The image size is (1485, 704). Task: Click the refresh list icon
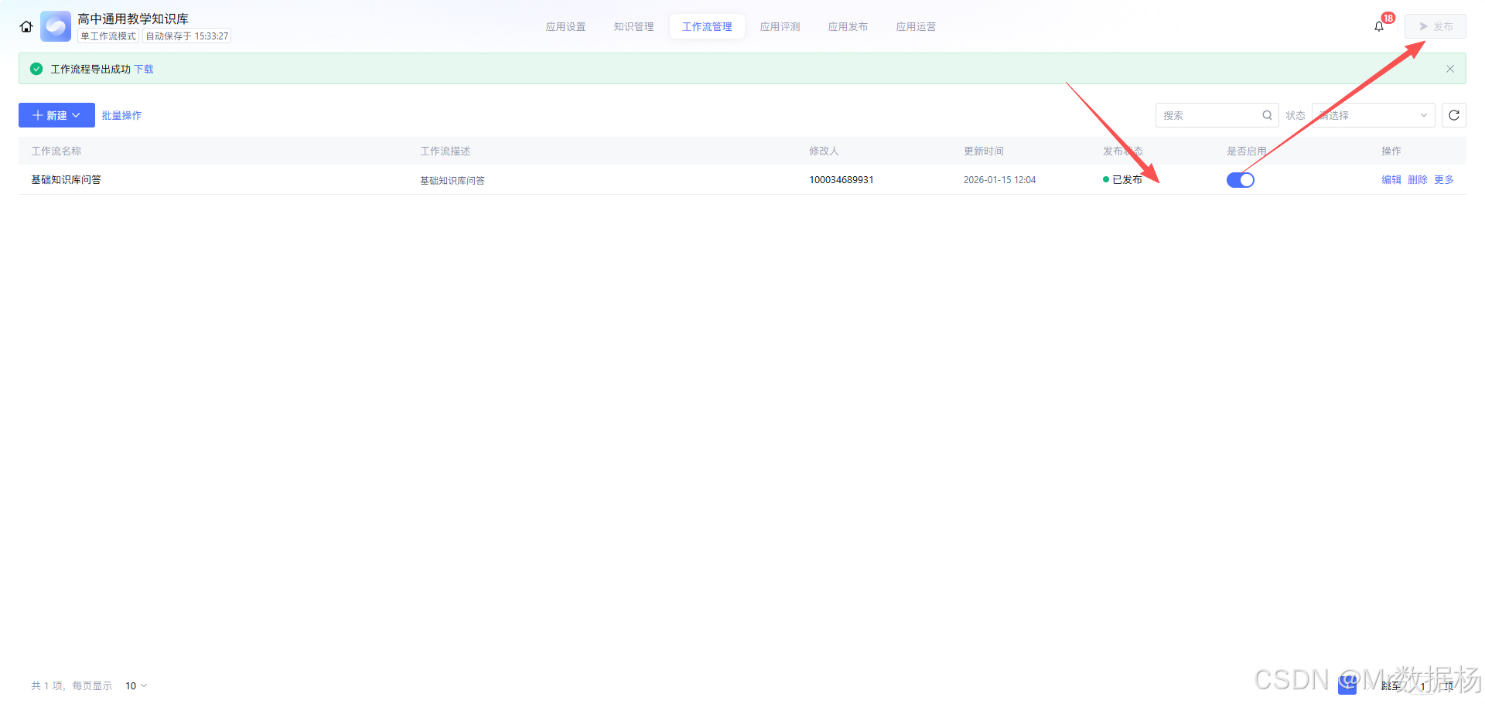[x=1454, y=115]
